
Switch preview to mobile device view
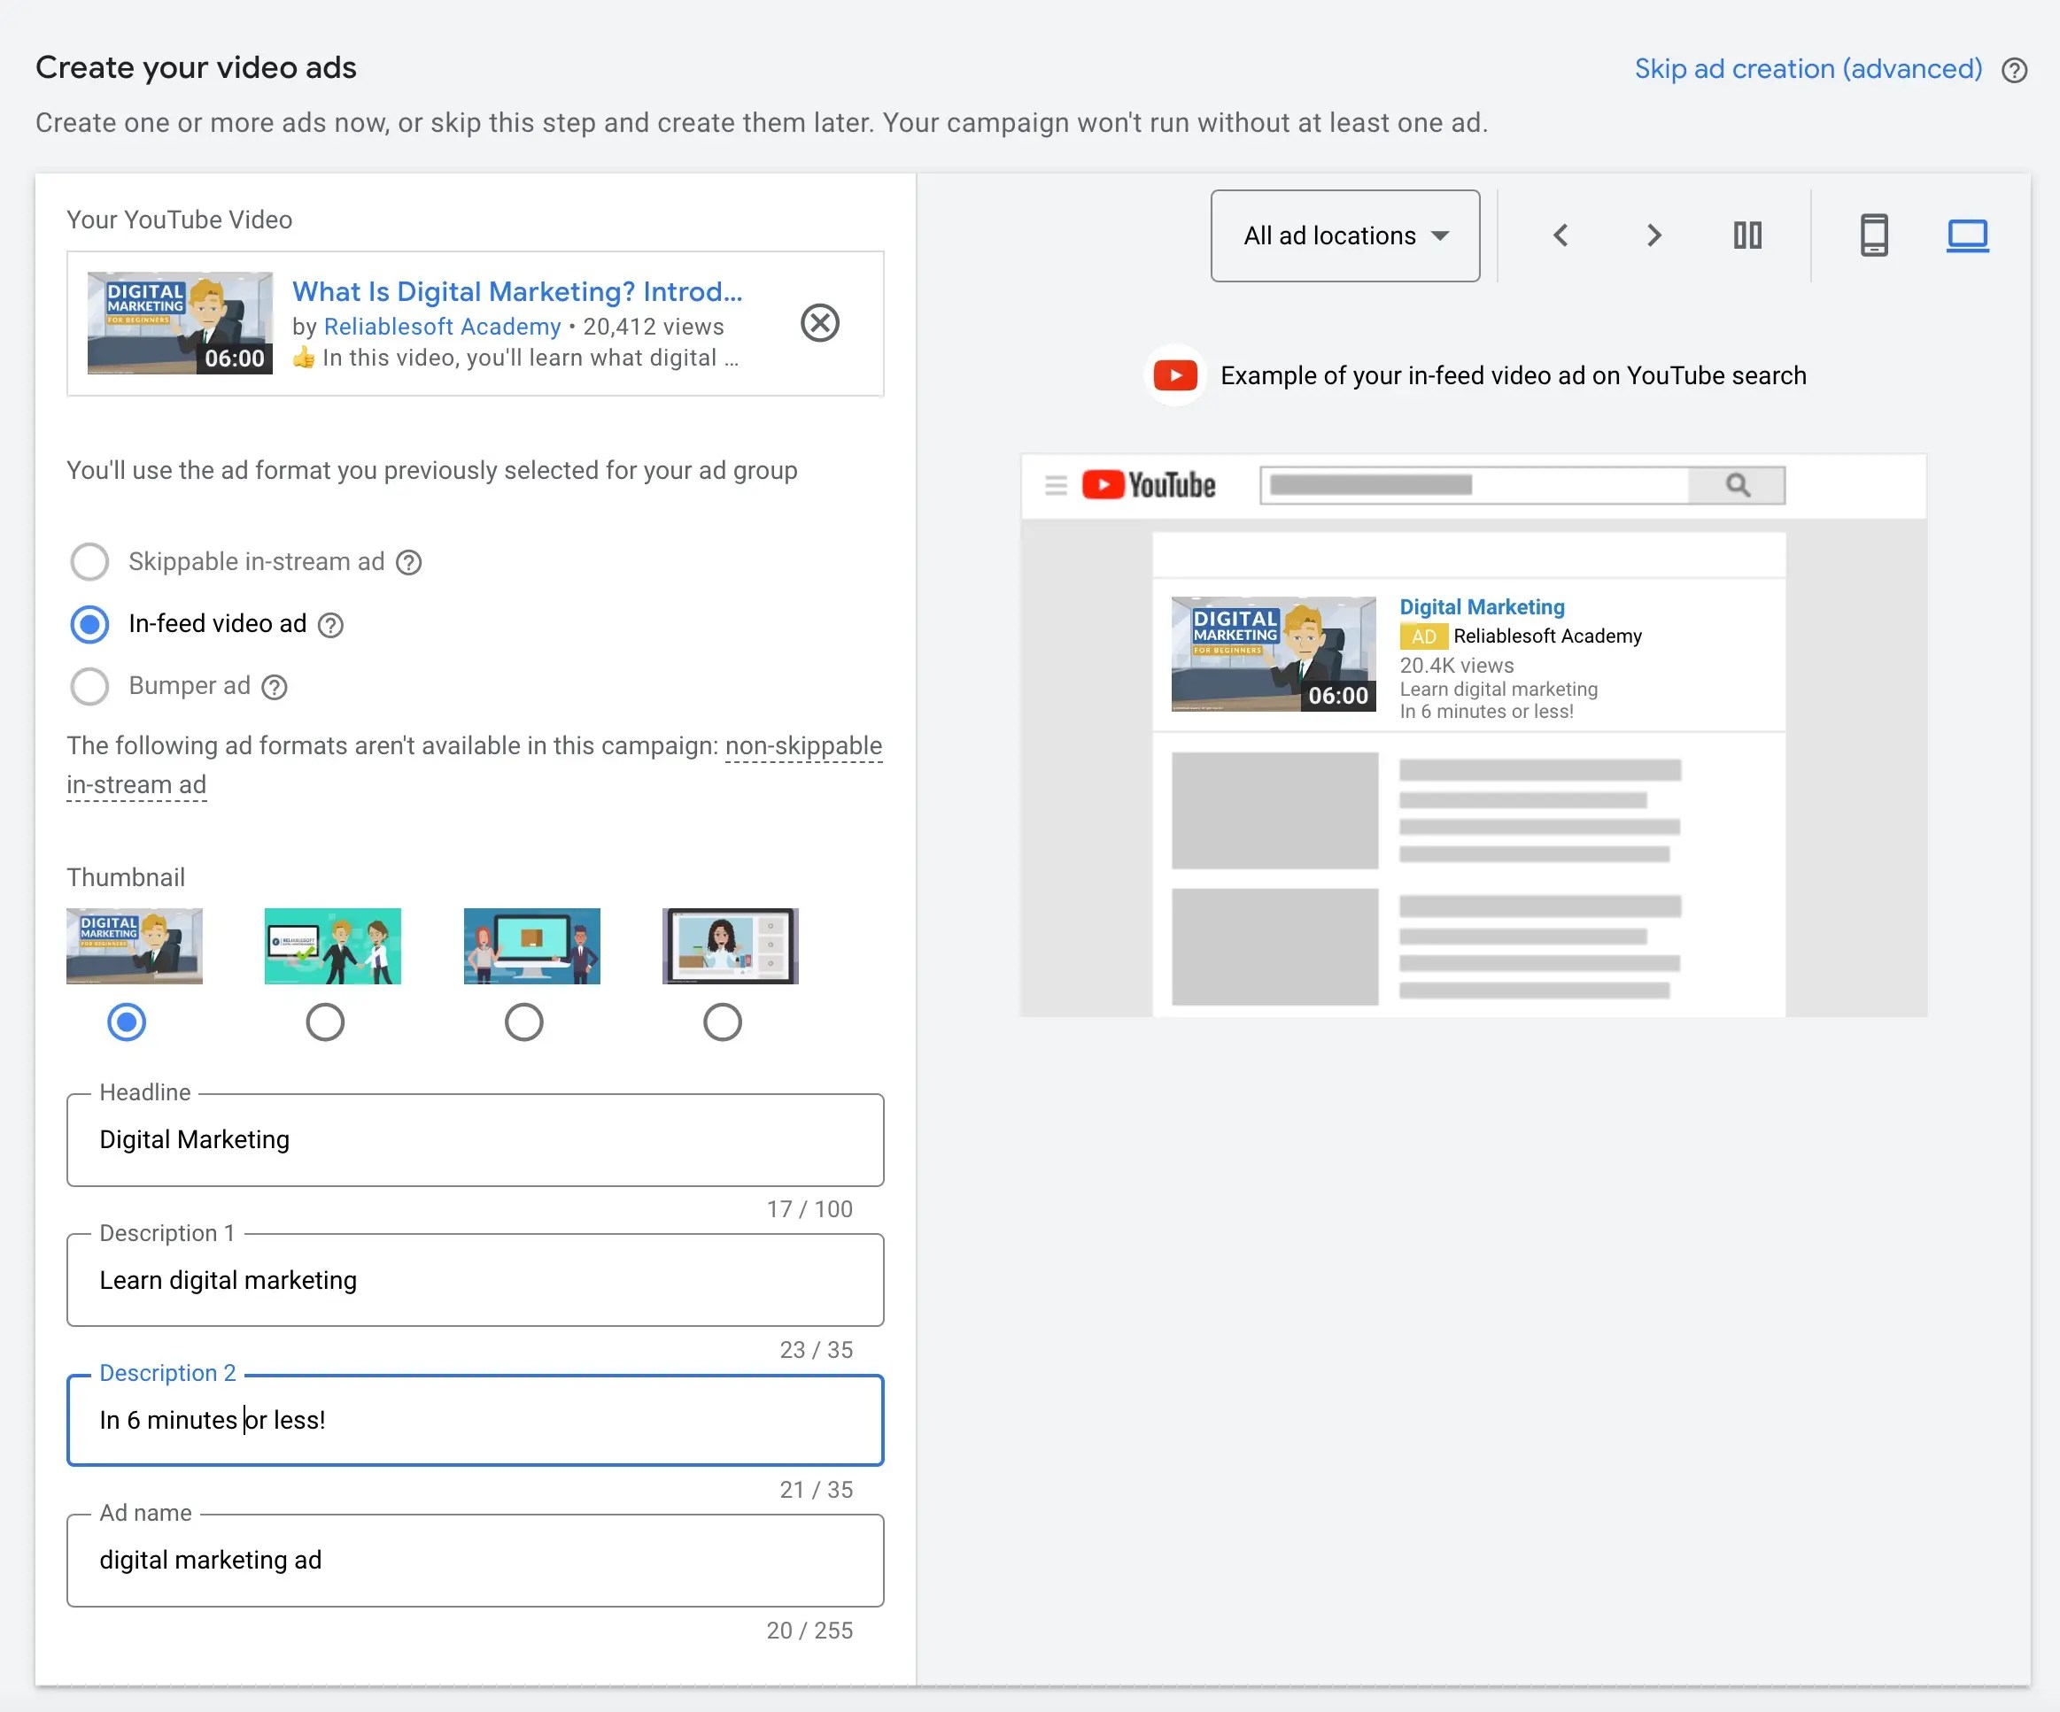1875,235
